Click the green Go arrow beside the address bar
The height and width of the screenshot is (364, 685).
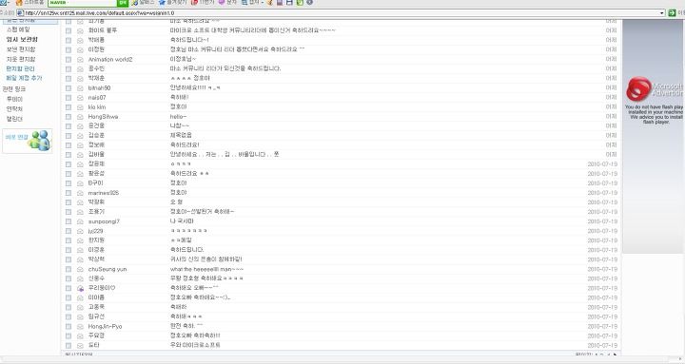point(672,13)
